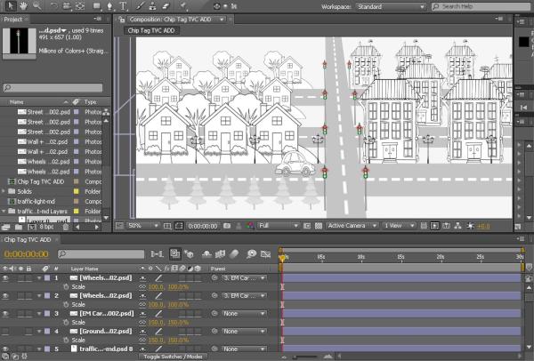This screenshot has height=361, width=534.
Task: Click the black color swatch in right panel
Action: [524, 42]
